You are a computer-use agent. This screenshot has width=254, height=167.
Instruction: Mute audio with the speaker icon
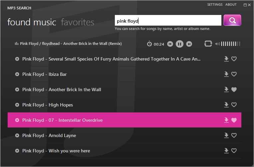click(x=217, y=44)
